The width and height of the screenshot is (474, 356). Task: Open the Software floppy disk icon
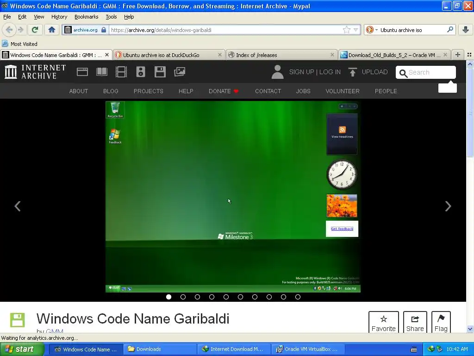(x=160, y=72)
